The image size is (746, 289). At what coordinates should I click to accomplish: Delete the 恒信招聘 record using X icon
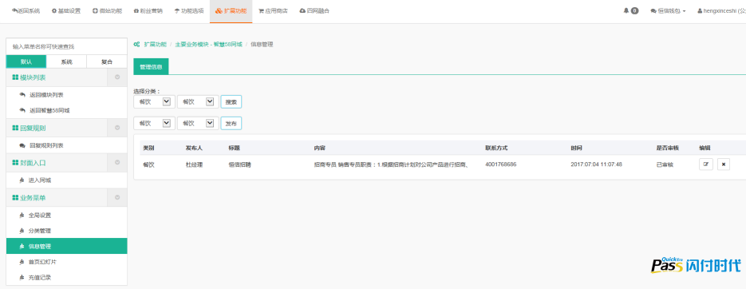(x=723, y=164)
